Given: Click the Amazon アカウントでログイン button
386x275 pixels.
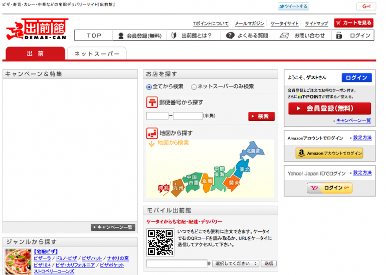Looking at the screenshot, I should pos(329,153).
